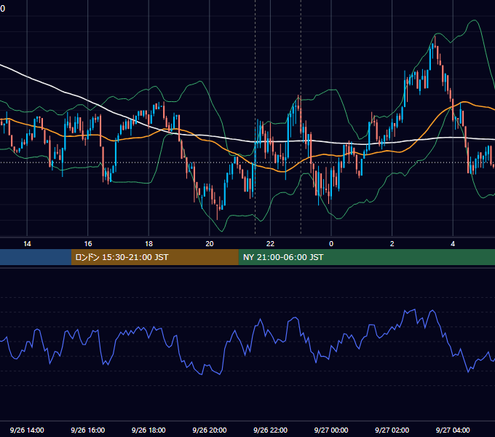Click the 14 hour axis label
495x437 pixels.
click(27, 244)
